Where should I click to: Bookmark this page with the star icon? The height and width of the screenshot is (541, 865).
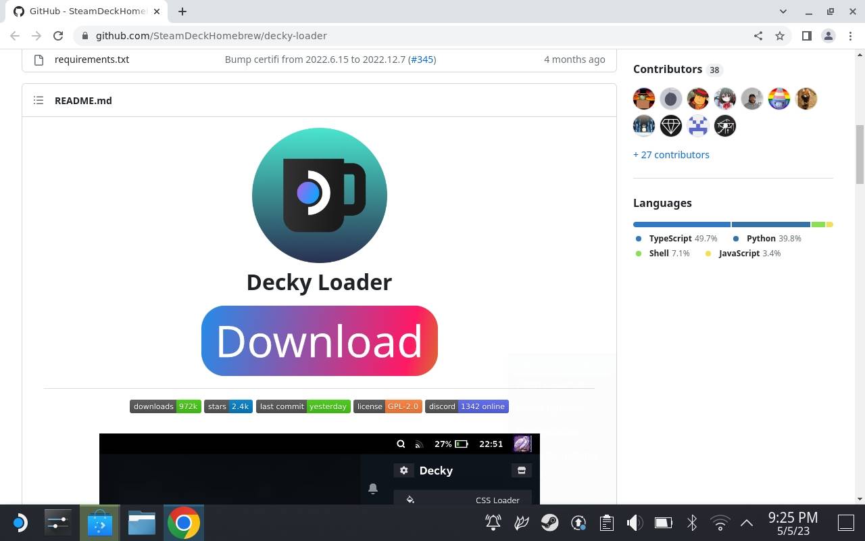pos(780,36)
